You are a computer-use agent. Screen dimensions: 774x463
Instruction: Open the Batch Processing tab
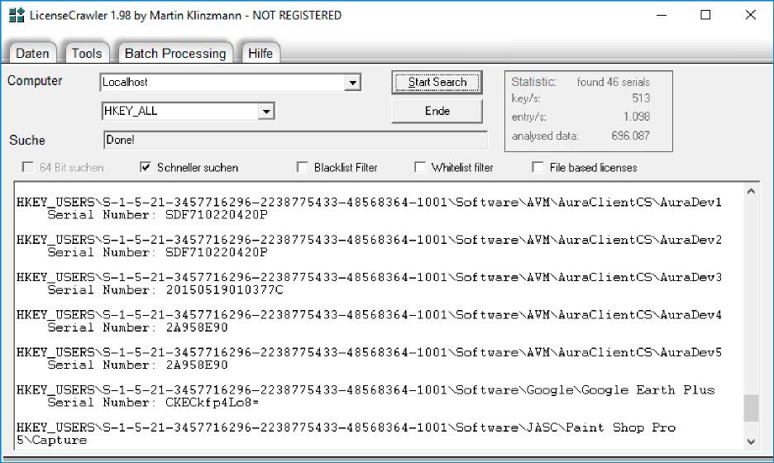[175, 53]
